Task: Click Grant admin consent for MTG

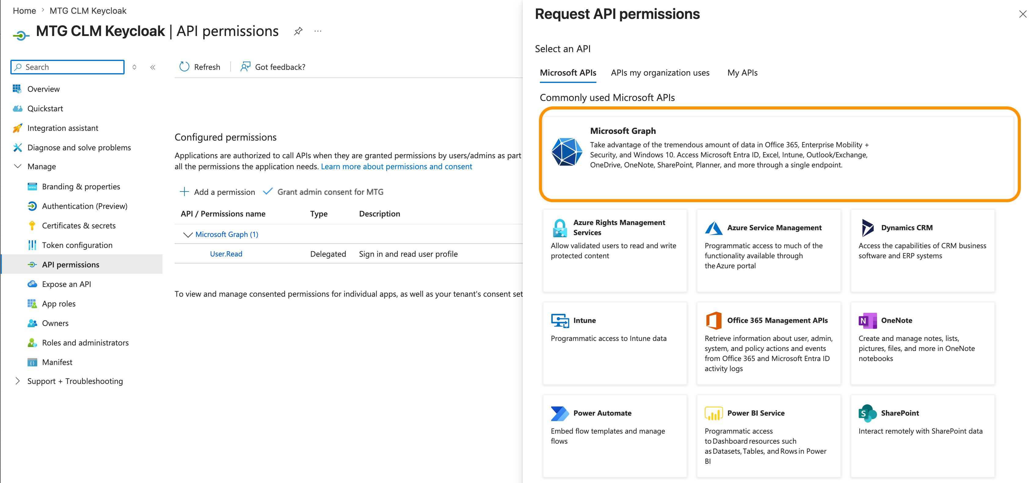Action: pos(323,192)
